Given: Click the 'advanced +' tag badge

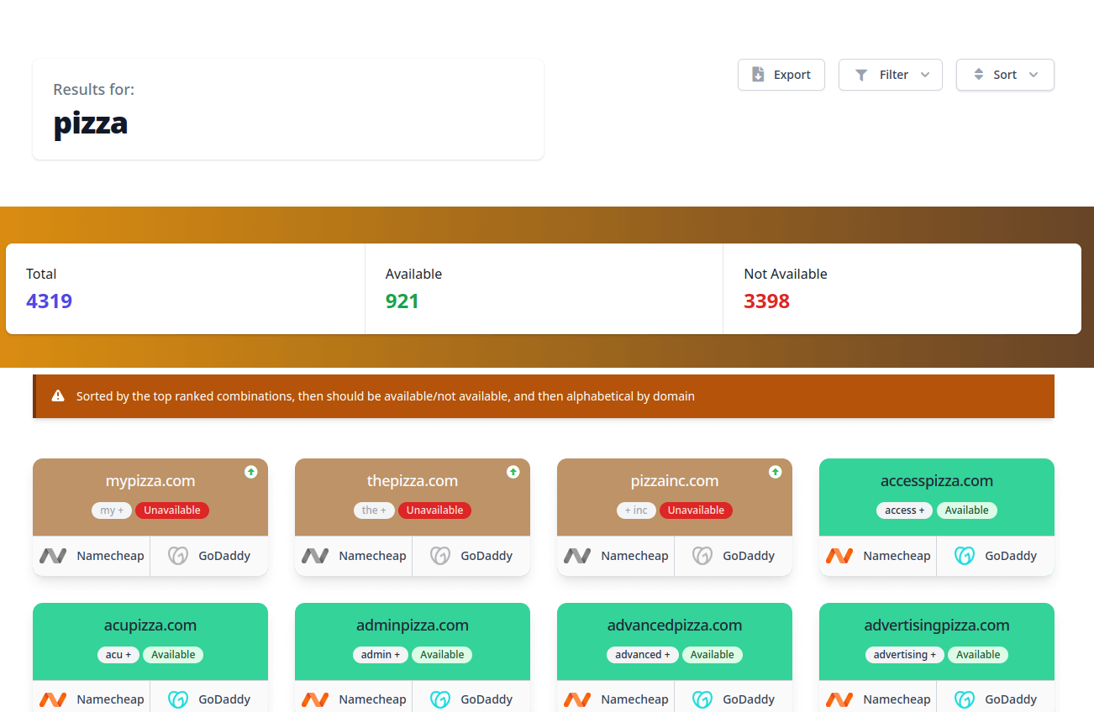Looking at the screenshot, I should coord(643,655).
